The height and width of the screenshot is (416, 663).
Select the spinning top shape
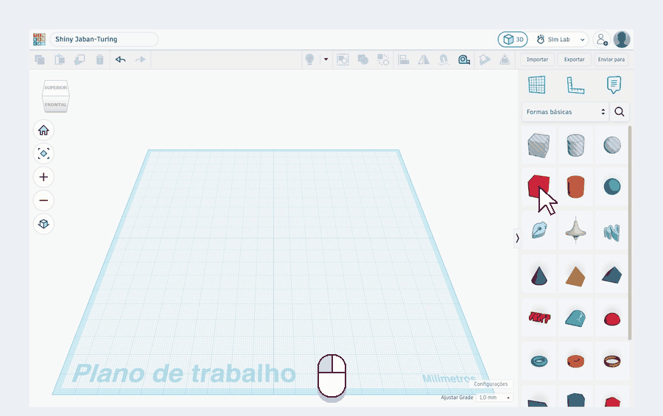575,230
